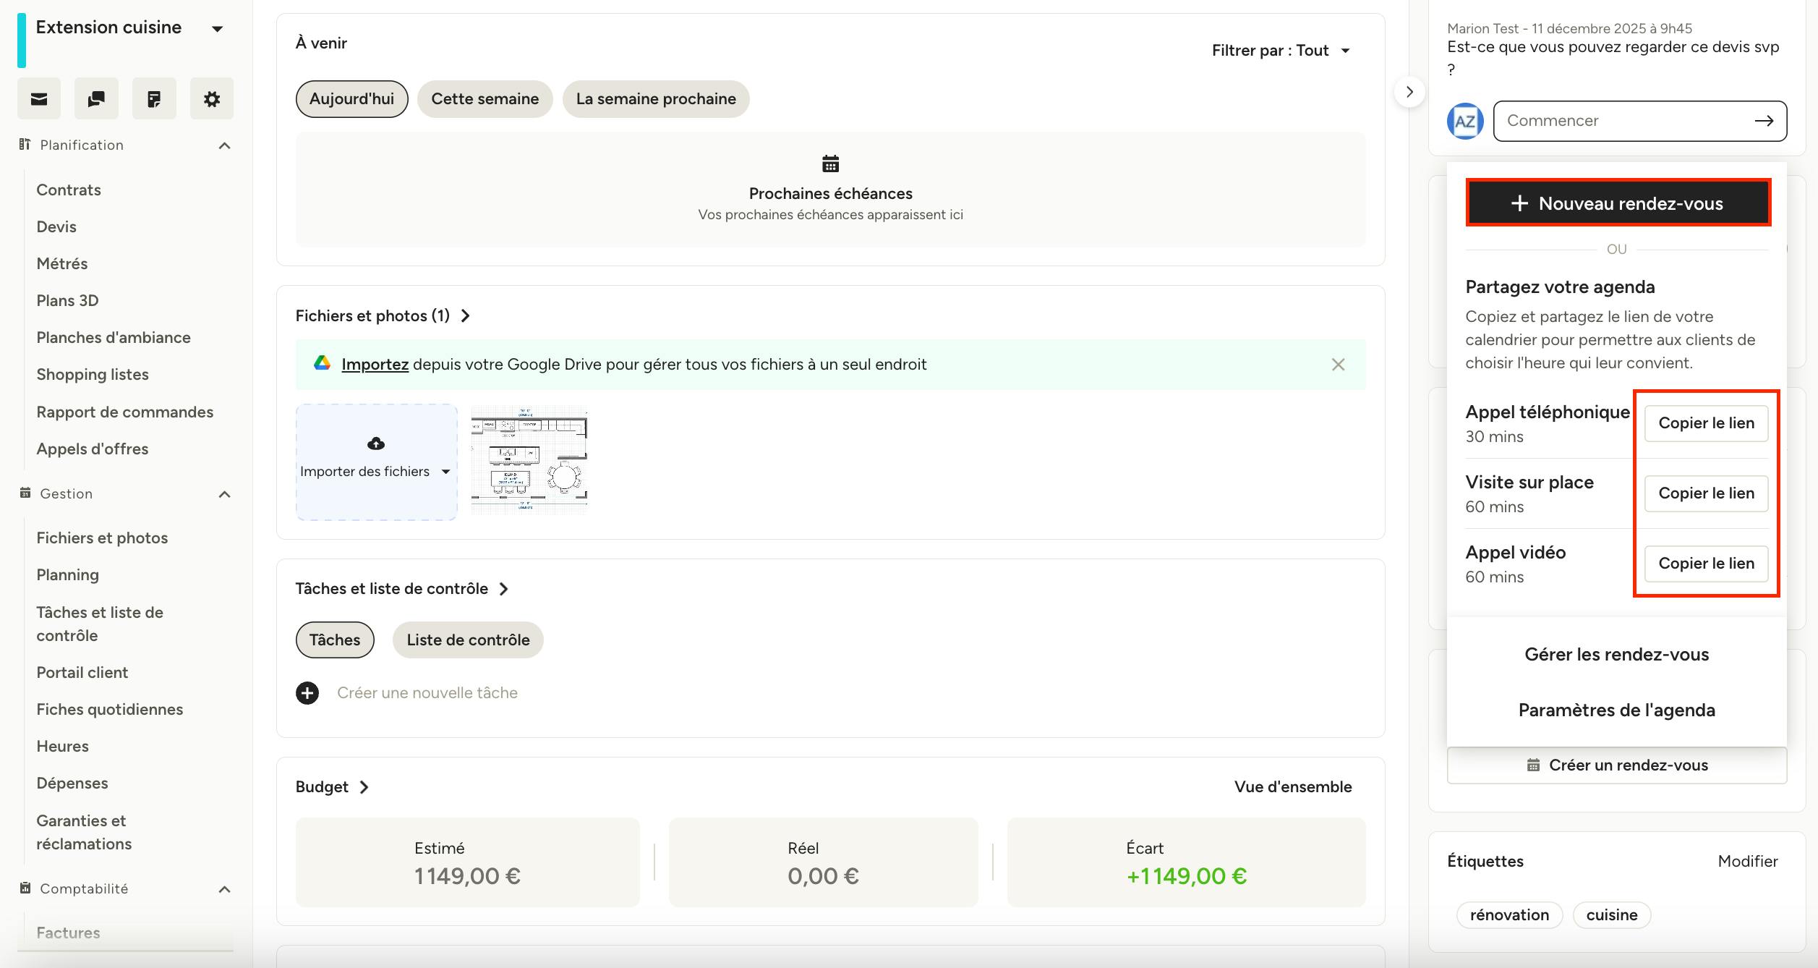Open the notes icon in sidebar
This screenshot has width=1818, height=968.
point(154,98)
